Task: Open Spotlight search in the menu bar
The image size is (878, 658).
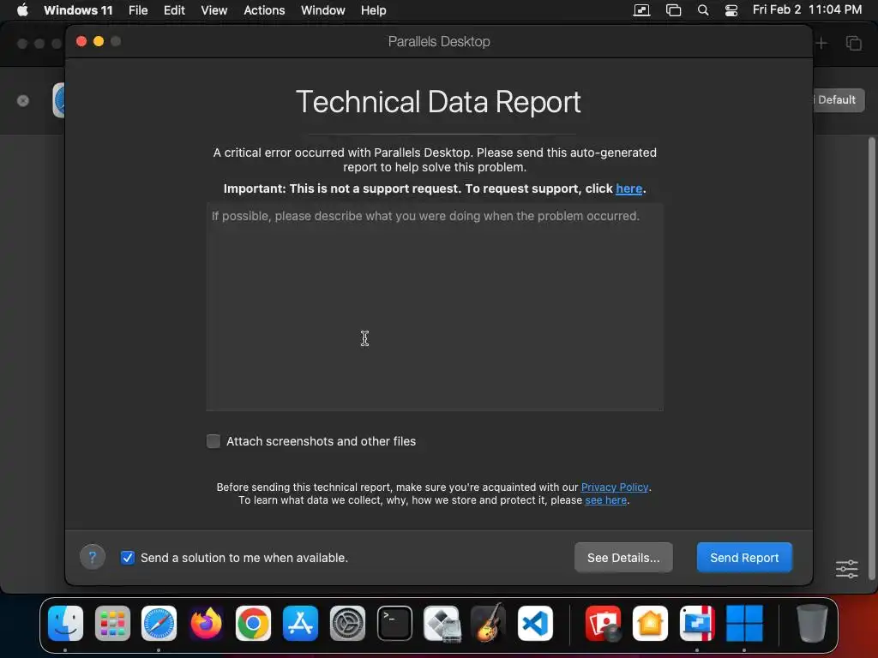Action: pyautogui.click(x=703, y=10)
